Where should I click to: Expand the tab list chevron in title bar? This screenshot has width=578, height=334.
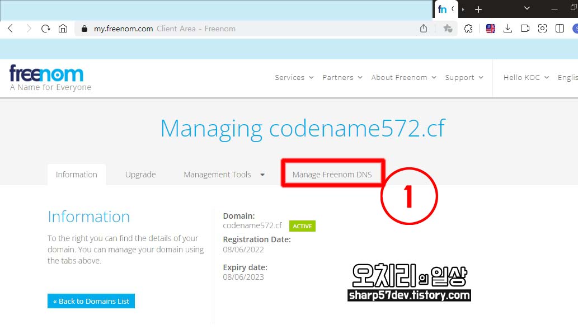[527, 8]
